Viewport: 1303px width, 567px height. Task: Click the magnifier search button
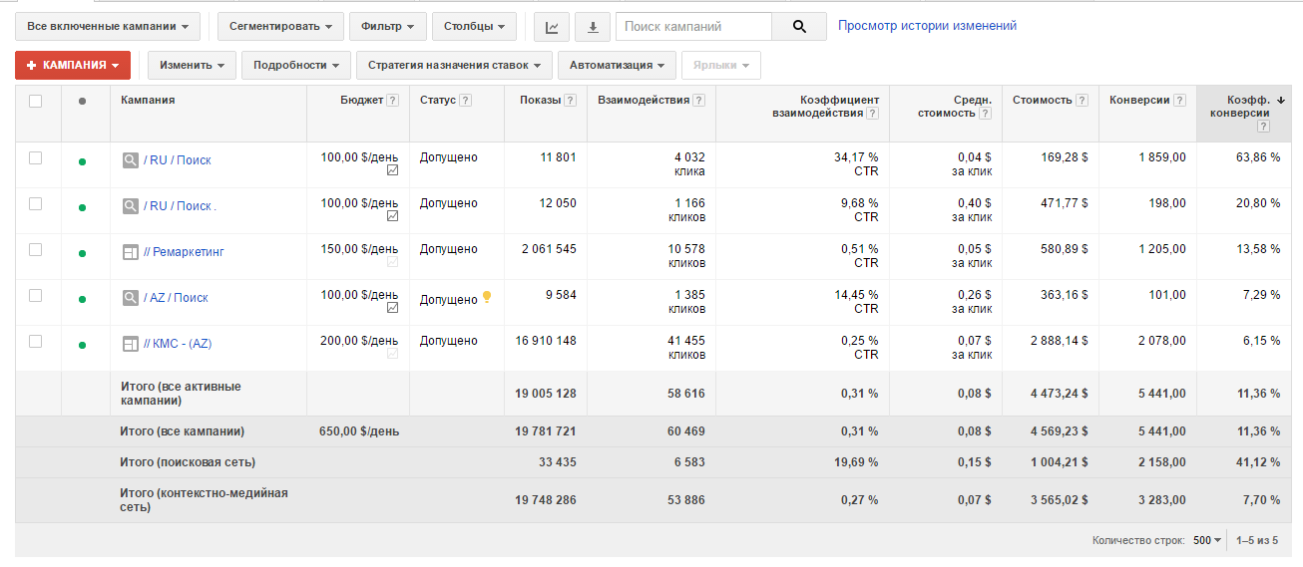(799, 27)
